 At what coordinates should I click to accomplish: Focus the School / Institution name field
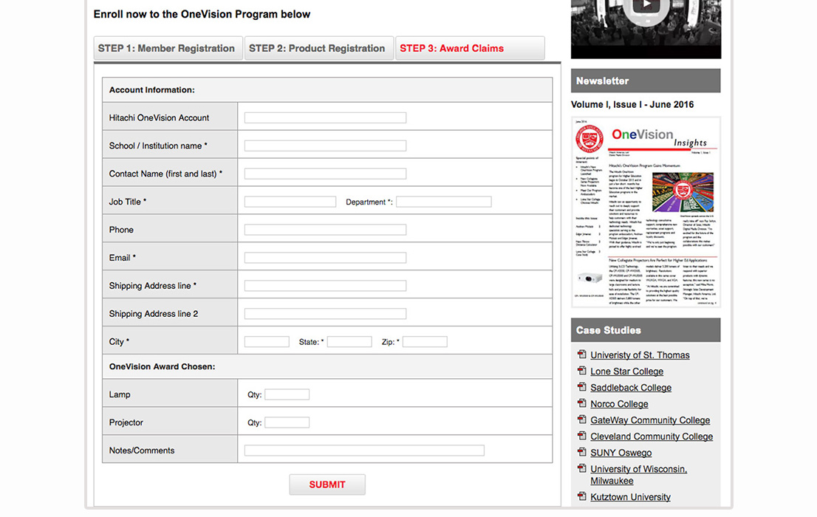point(325,146)
